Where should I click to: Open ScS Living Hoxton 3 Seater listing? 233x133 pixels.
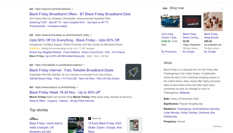[170, 36]
